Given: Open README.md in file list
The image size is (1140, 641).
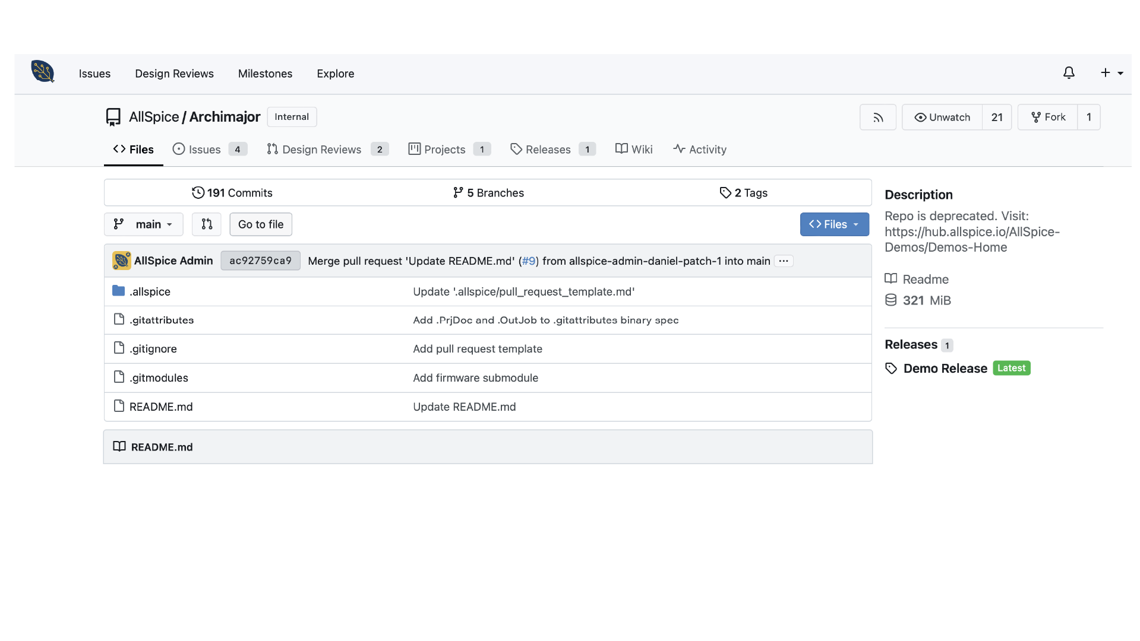Looking at the screenshot, I should pos(161,407).
